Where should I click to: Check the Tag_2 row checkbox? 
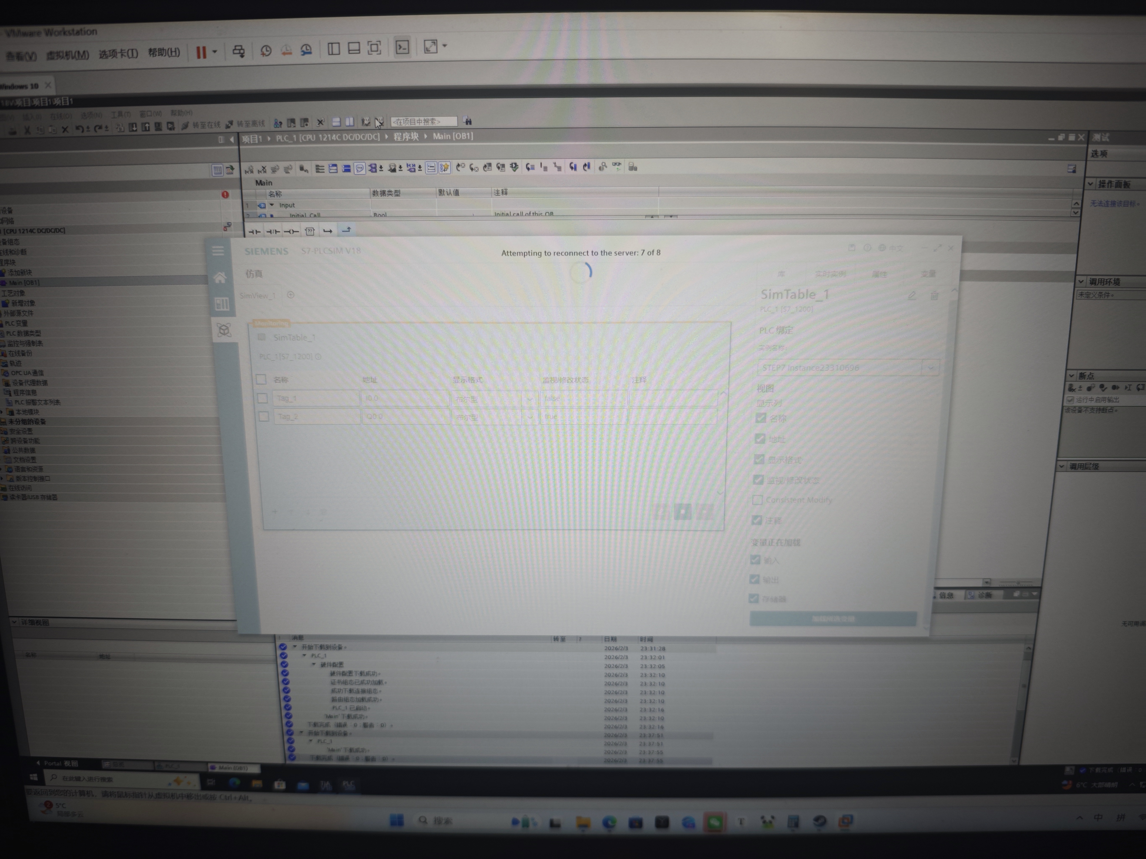[264, 416]
